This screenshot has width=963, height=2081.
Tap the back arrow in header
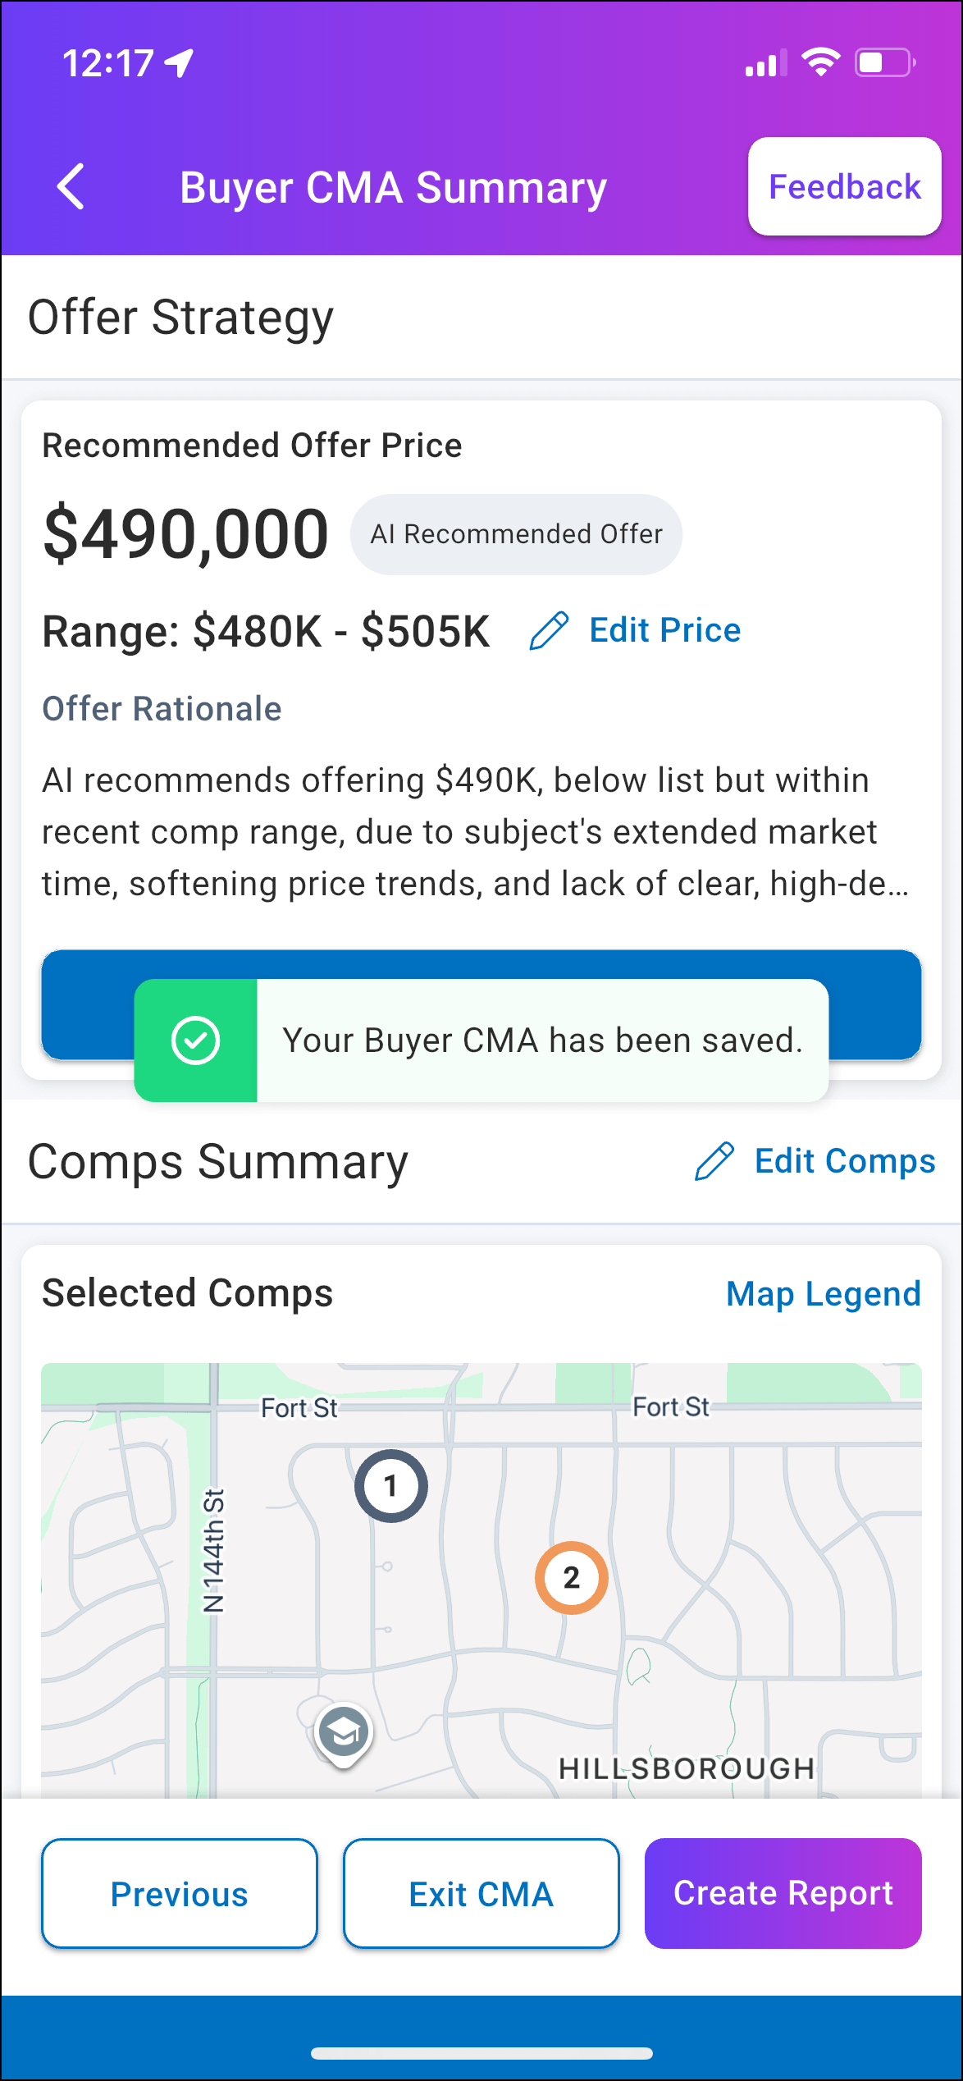71,187
